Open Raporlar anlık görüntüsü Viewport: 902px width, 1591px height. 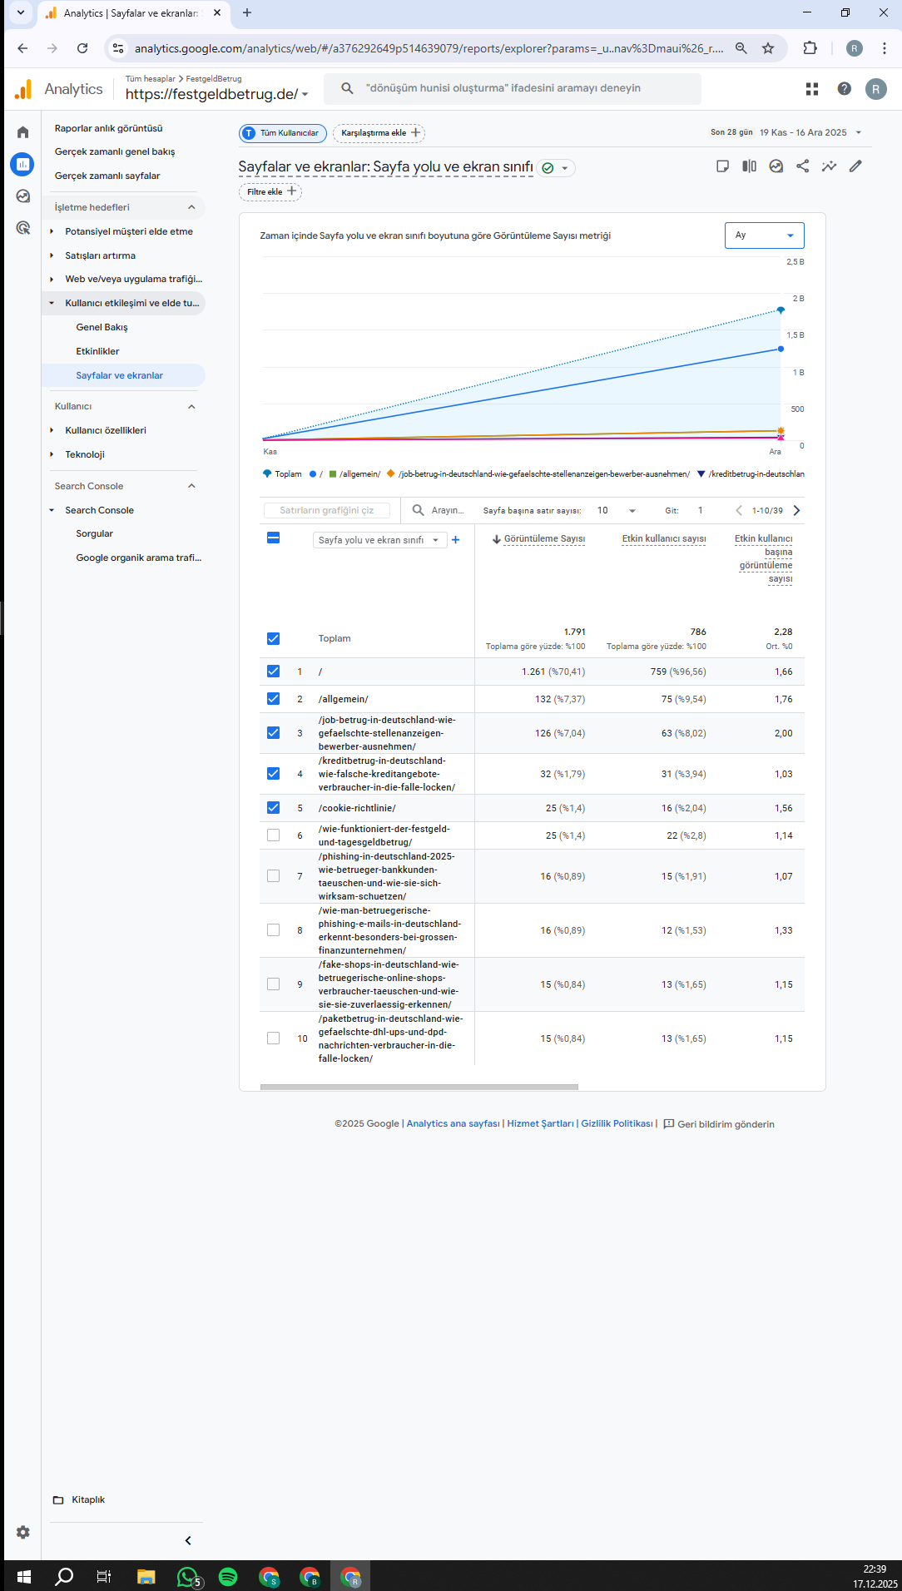coord(109,128)
